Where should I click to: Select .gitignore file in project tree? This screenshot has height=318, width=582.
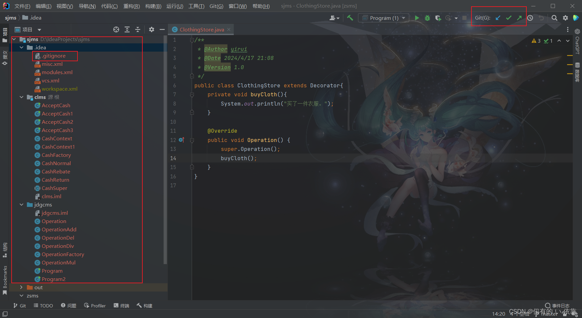coord(54,56)
